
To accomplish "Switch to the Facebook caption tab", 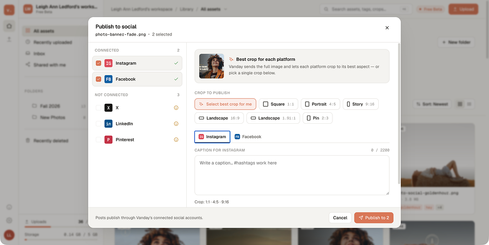I will (x=248, y=137).
